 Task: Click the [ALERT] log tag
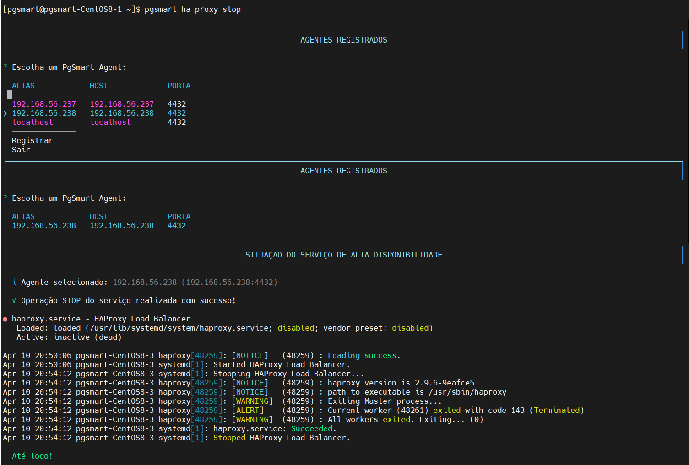coord(248,410)
